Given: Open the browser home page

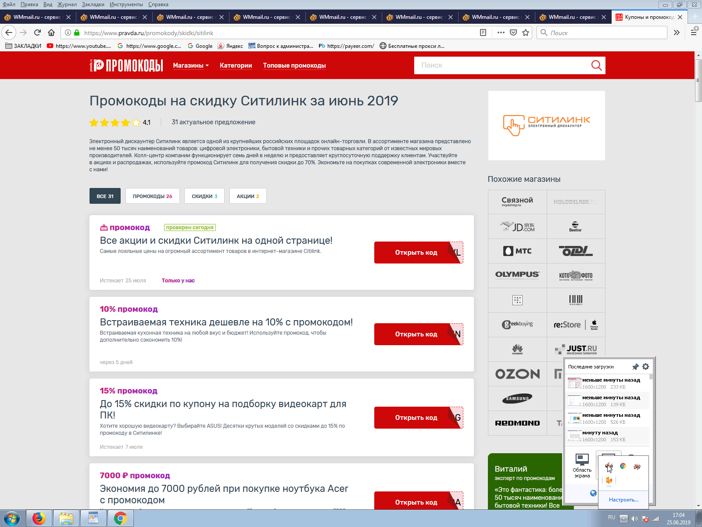Looking at the screenshot, I should coord(51,32).
